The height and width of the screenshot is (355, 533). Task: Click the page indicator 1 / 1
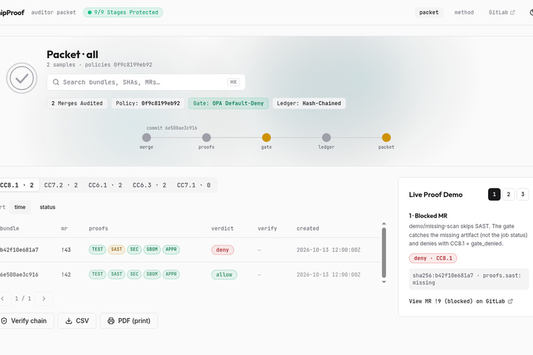(22, 299)
